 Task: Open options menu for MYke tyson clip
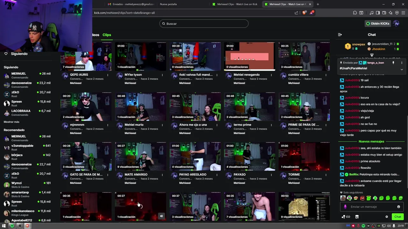click(162, 75)
